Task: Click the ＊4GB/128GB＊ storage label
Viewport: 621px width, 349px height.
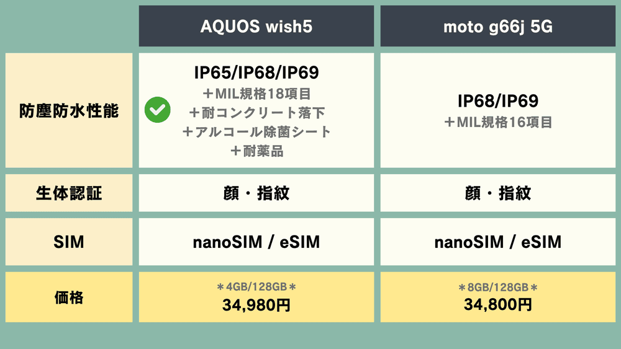Action: tap(256, 287)
